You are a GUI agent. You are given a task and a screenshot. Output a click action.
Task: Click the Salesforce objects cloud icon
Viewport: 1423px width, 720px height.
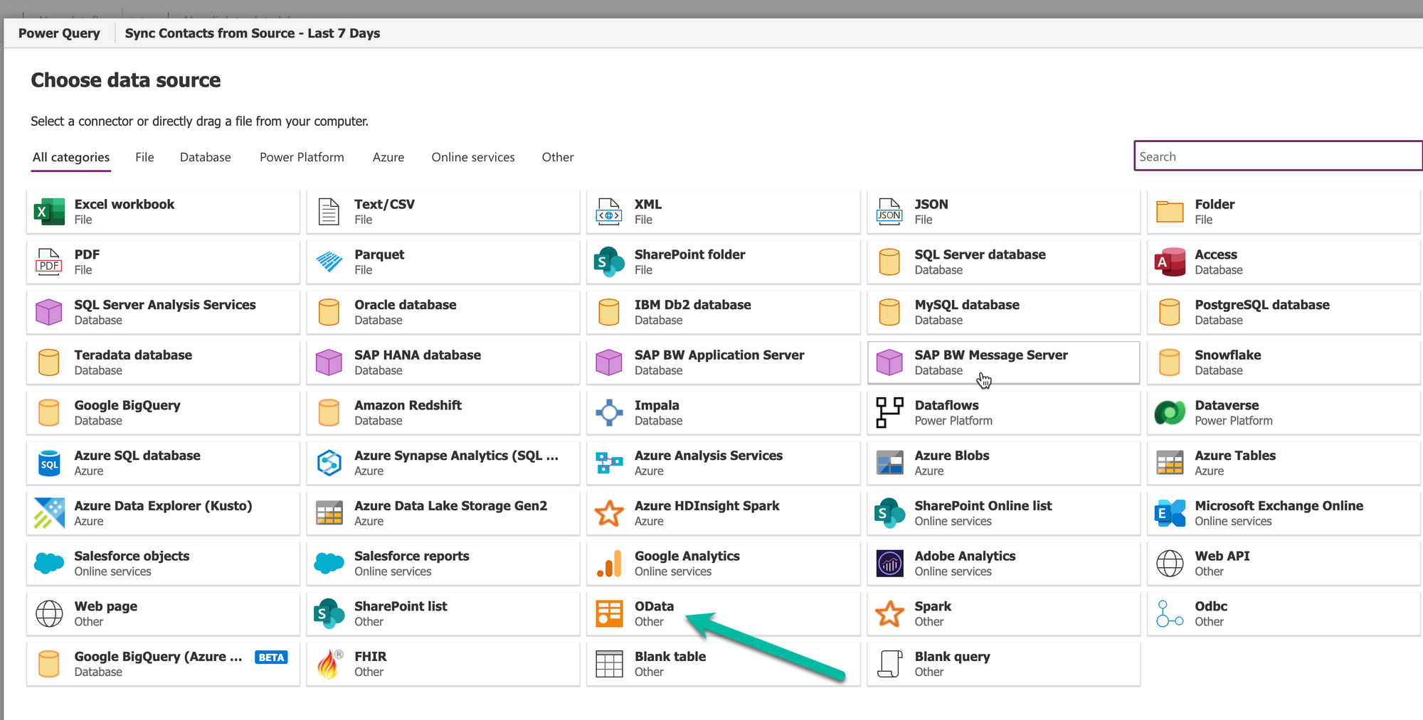[49, 564]
